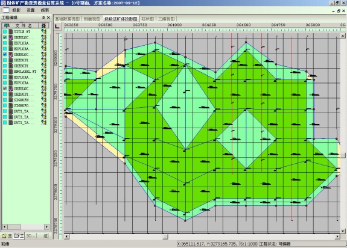The image size is (347, 248).
Task: Close the 工程编辑 panel
Action: tap(48, 17)
